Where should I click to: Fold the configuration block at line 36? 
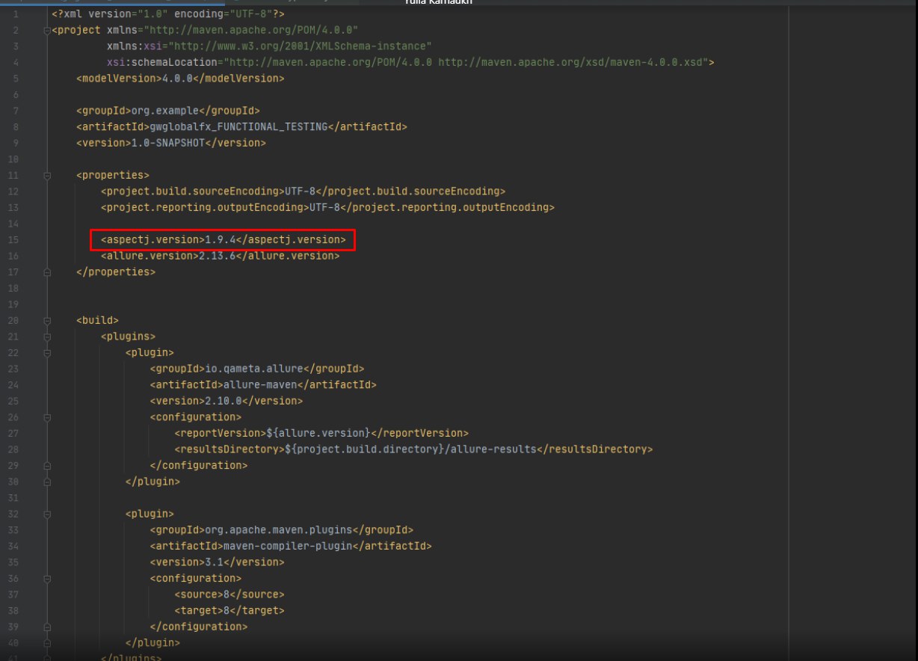pyautogui.click(x=48, y=579)
